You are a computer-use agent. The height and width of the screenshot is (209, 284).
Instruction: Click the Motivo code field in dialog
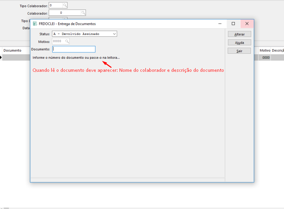[58, 41]
